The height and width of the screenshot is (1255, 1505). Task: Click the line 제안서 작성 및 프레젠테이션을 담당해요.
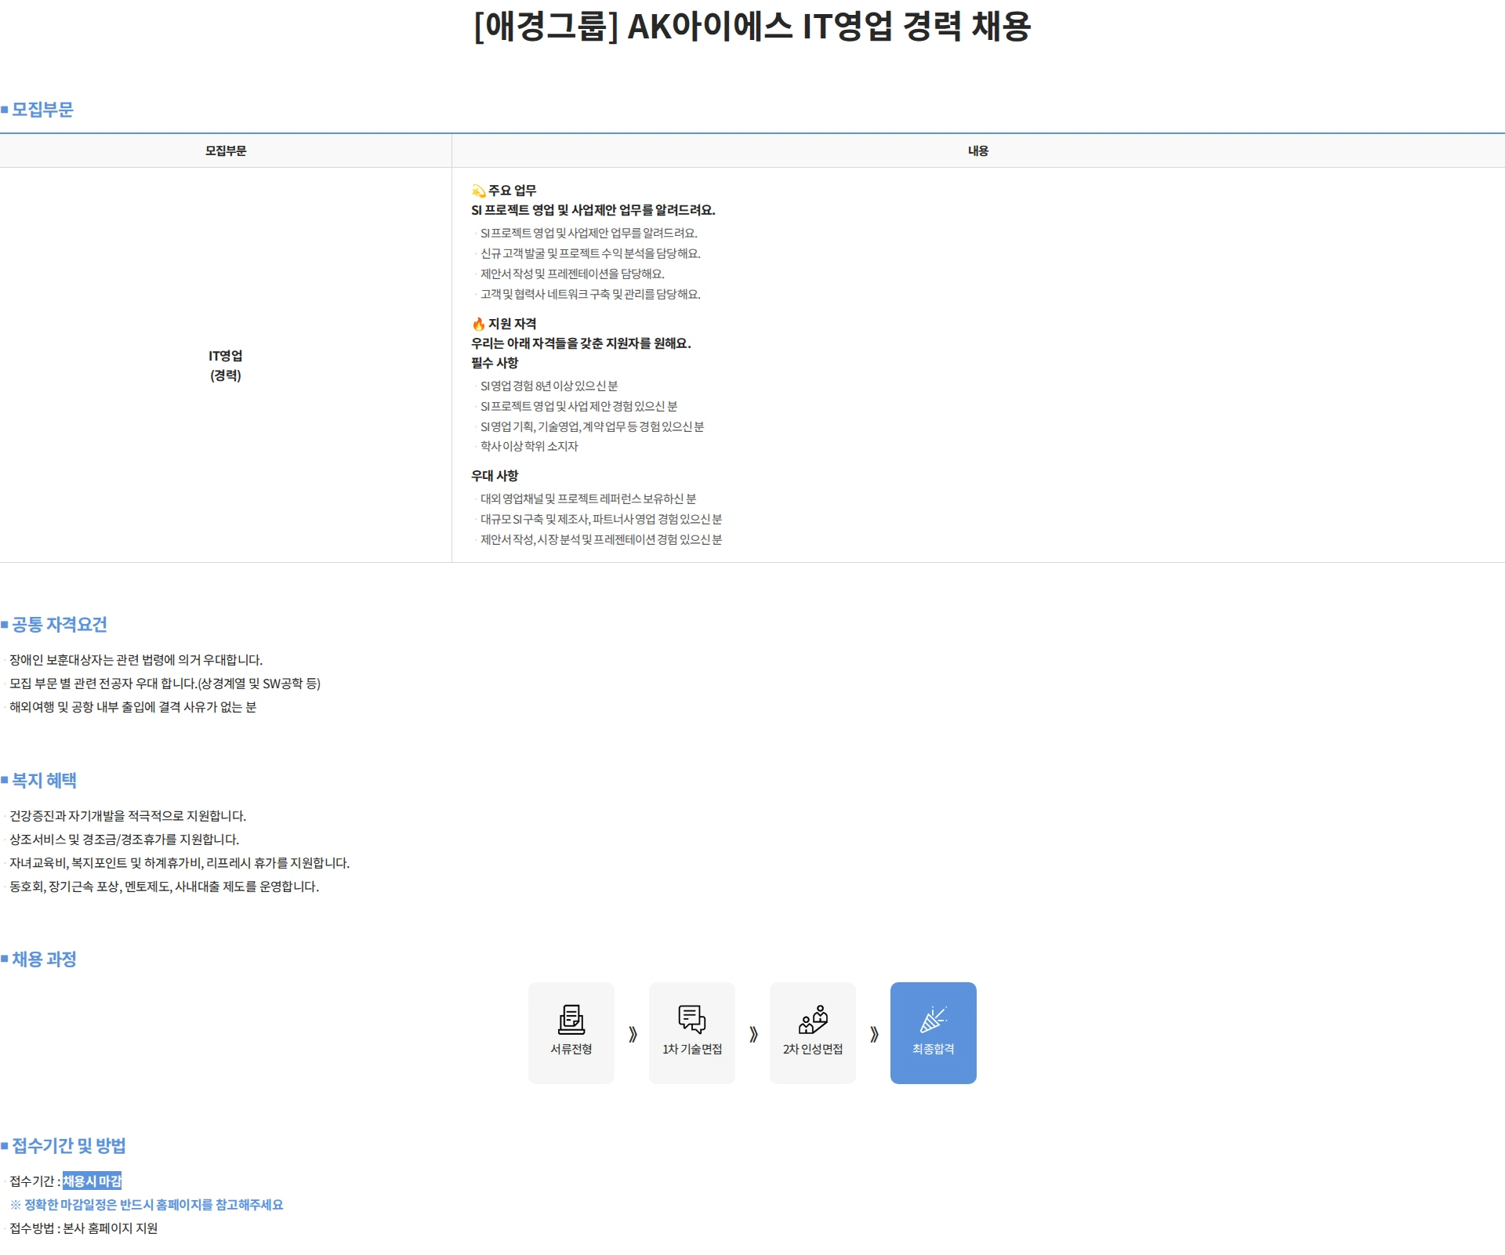[x=572, y=274]
